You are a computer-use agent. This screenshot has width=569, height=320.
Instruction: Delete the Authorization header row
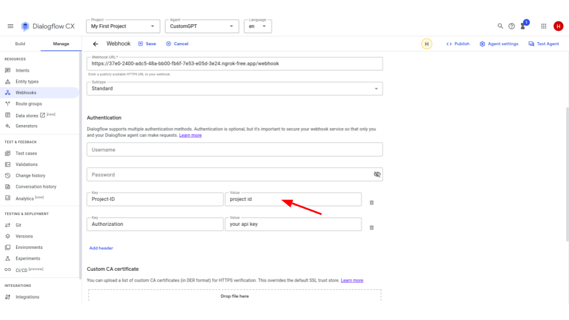[x=372, y=228]
